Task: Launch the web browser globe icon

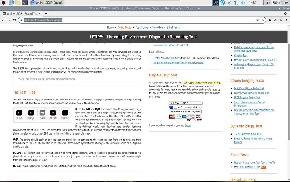Action: point(11,3)
